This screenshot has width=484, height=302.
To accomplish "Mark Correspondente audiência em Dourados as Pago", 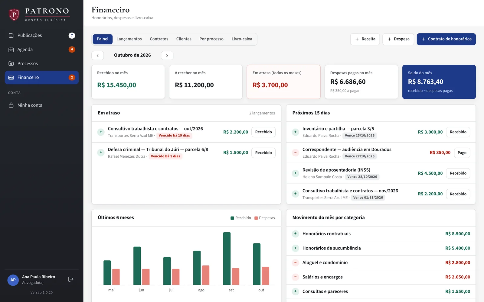I will [462, 153].
